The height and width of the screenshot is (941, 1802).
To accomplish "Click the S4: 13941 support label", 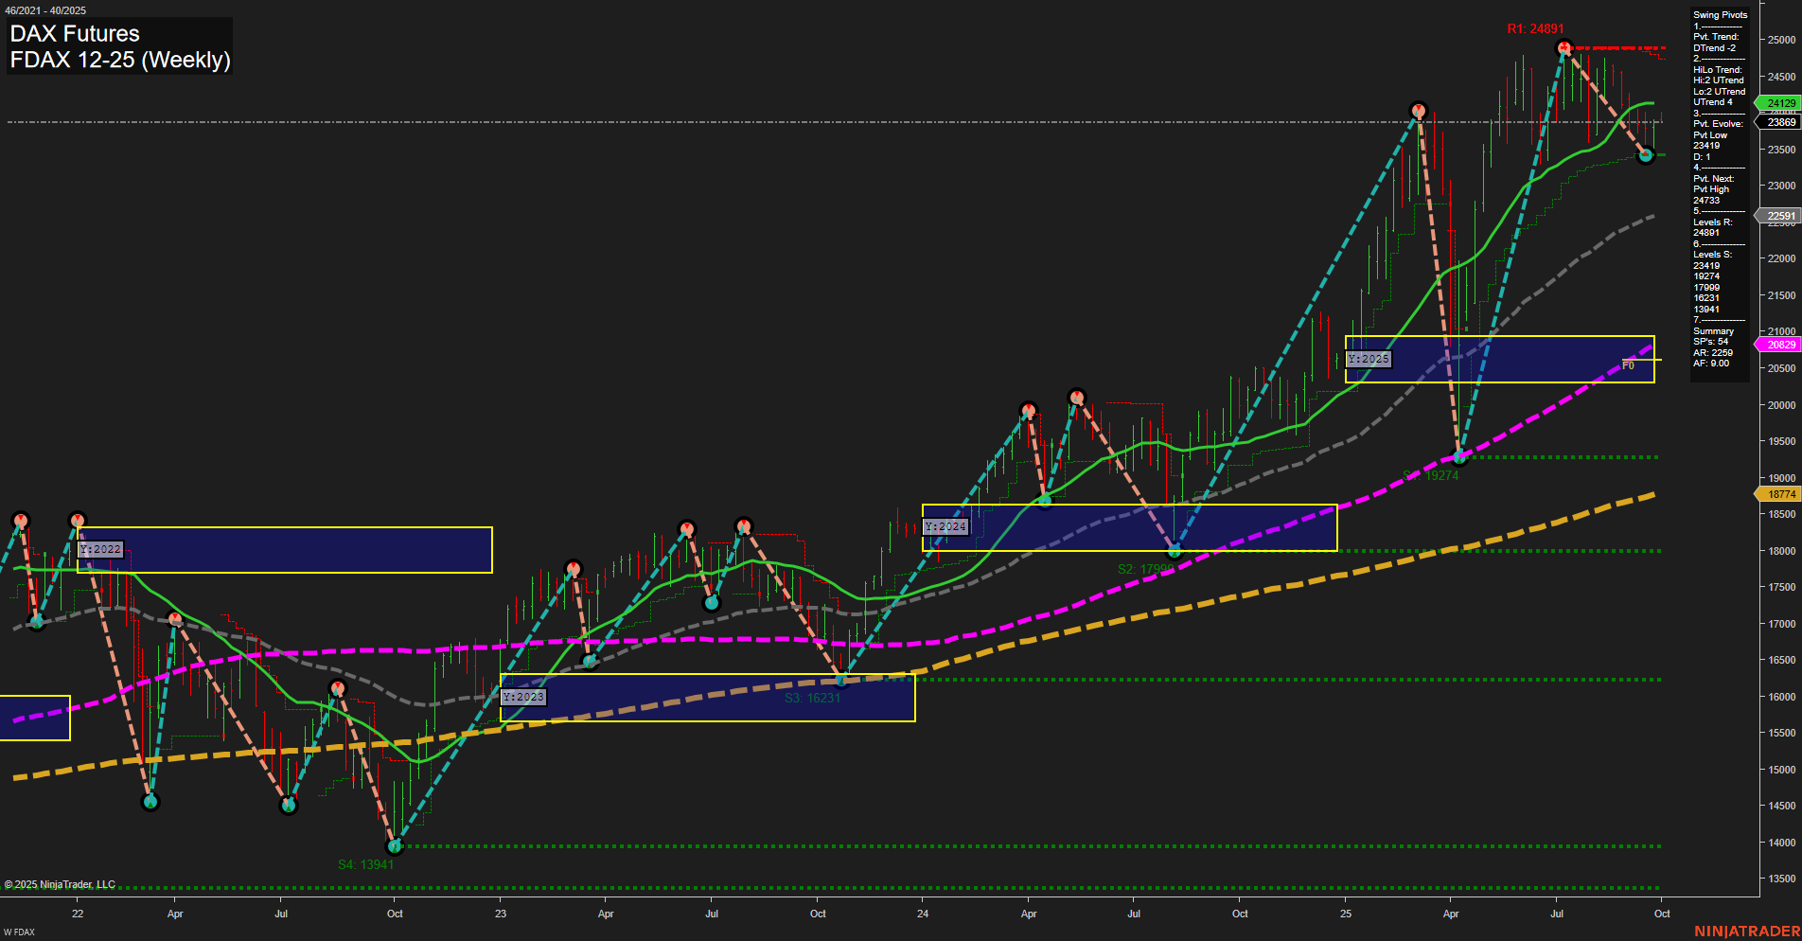I will pyautogui.click(x=367, y=863).
